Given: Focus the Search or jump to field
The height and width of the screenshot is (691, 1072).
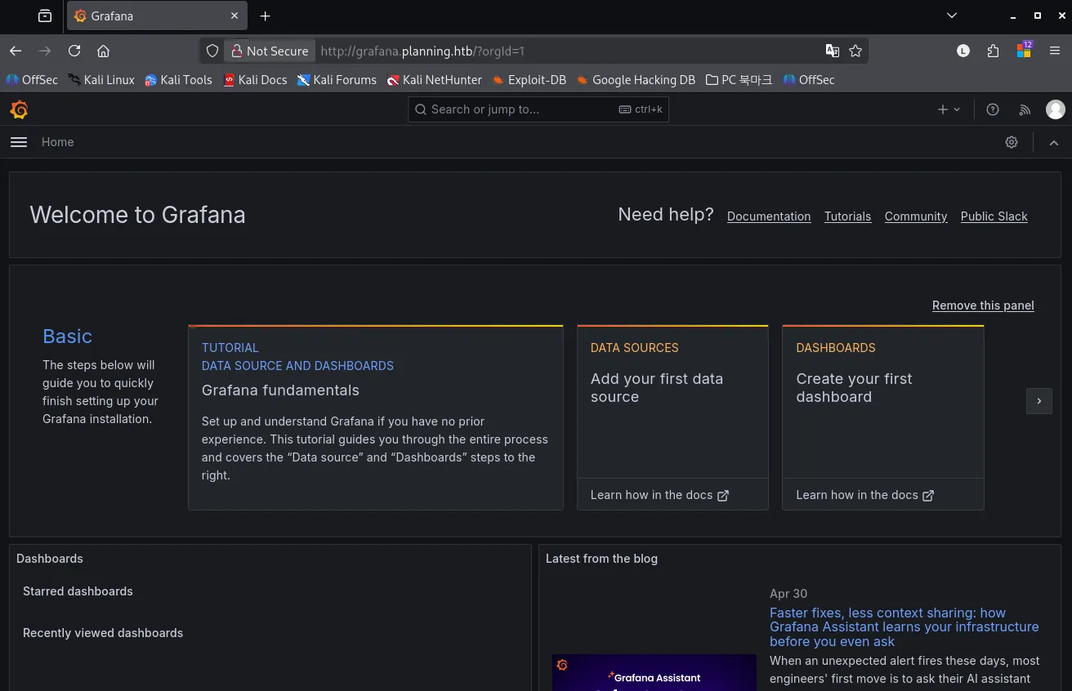Looking at the screenshot, I should (x=538, y=109).
